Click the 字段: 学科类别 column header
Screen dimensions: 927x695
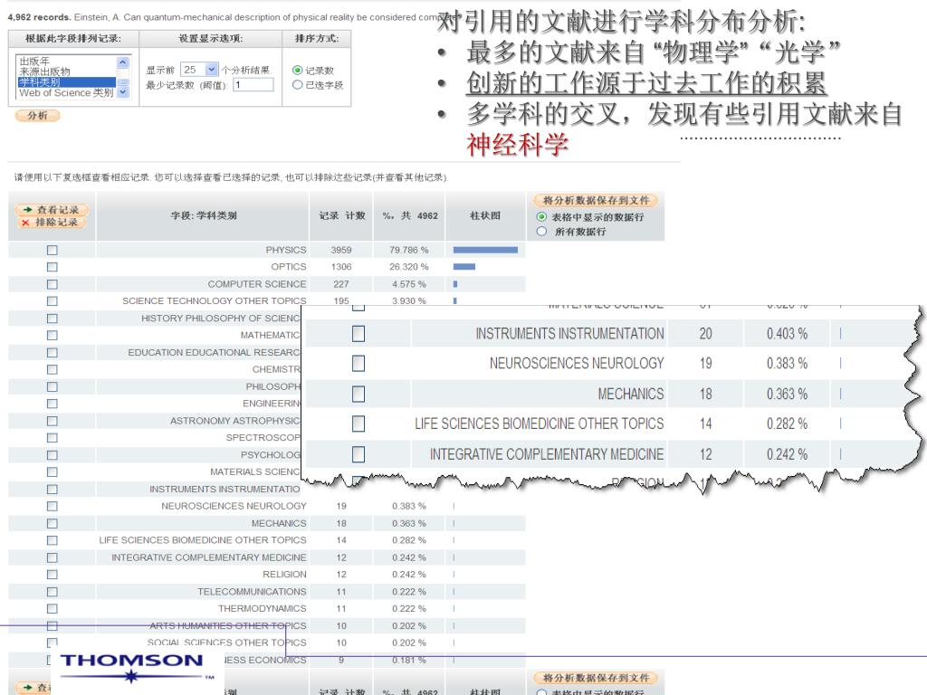pyautogui.click(x=204, y=215)
